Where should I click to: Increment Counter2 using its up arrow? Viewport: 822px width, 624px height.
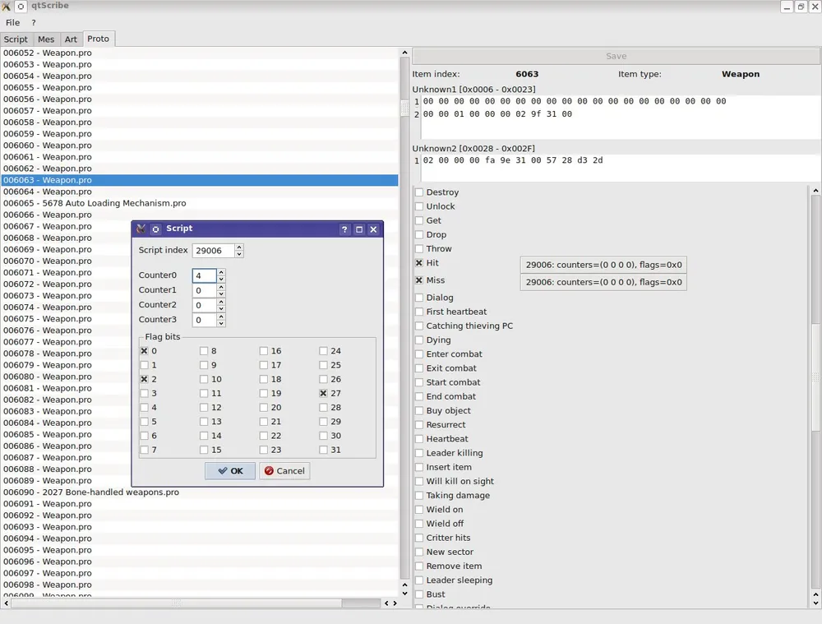click(221, 301)
